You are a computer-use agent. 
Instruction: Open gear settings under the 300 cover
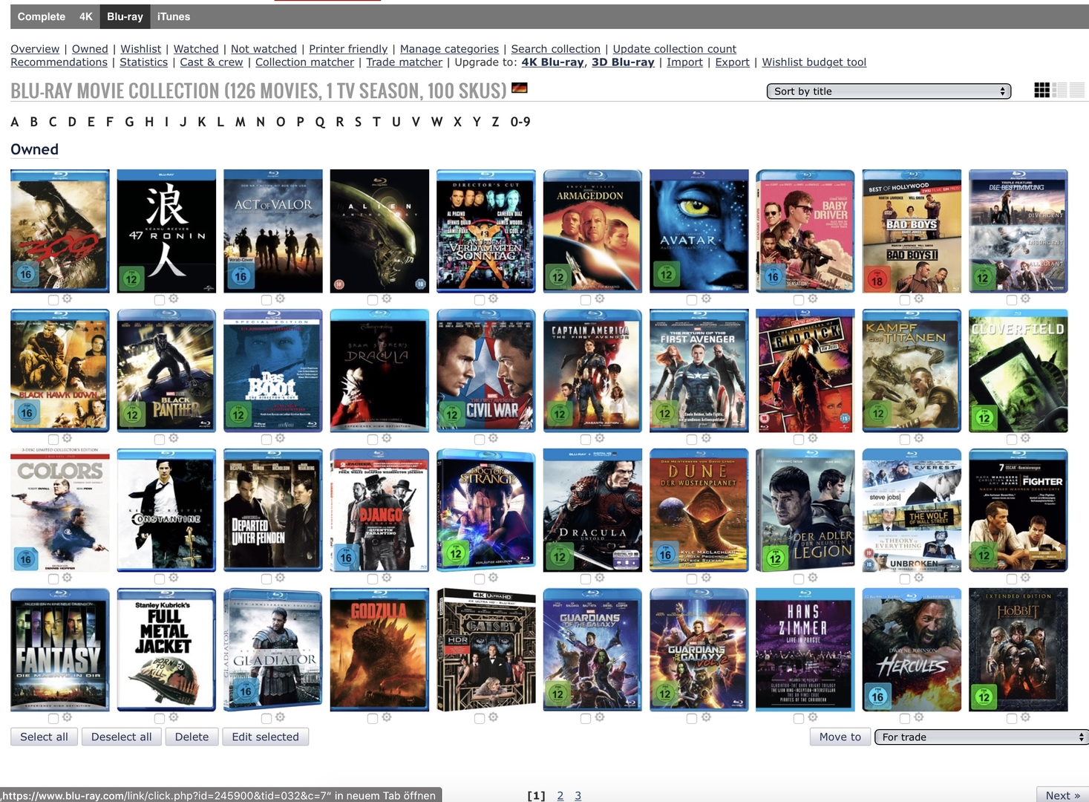click(67, 299)
